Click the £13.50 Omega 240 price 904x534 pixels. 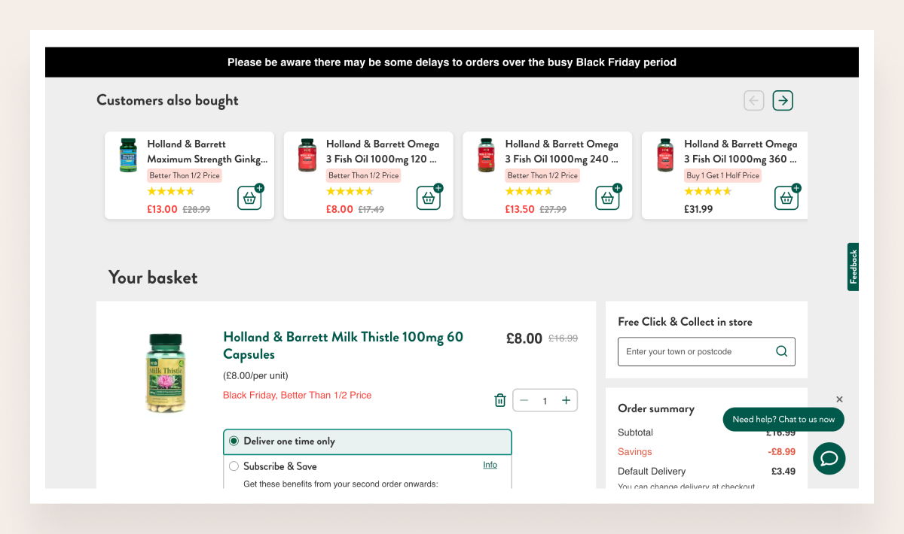pos(520,209)
